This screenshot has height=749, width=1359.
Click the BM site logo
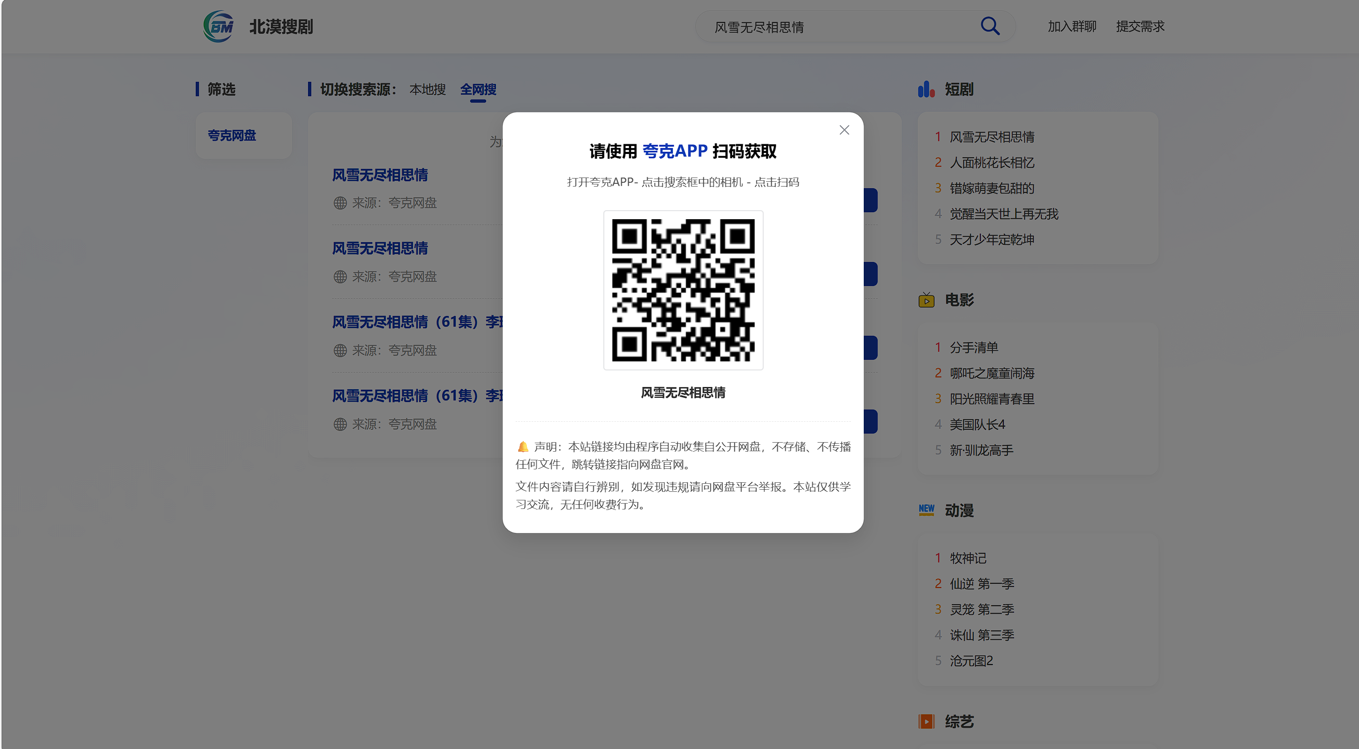(218, 26)
